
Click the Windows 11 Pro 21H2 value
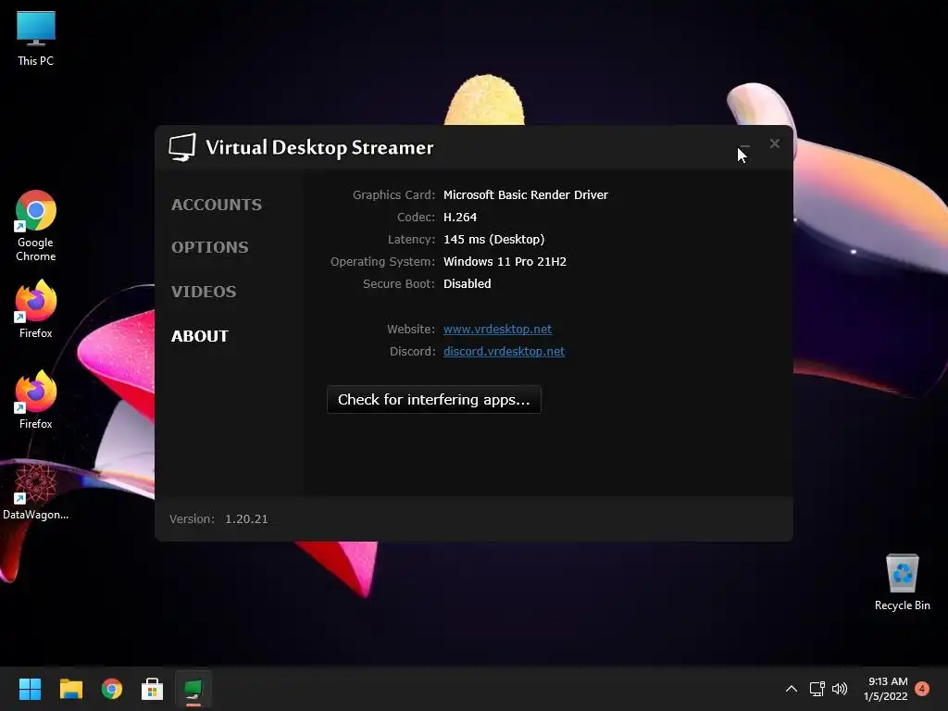(x=505, y=261)
